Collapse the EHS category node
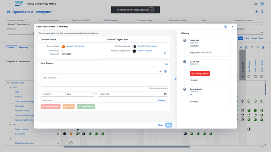Screen dimensions: 271x152 point(10,88)
